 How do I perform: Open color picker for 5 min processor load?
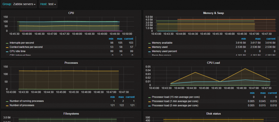coord(150,106)
